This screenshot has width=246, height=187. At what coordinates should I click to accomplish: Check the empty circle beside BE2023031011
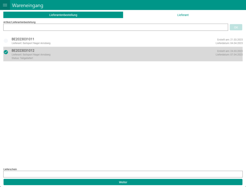click(x=6, y=41)
